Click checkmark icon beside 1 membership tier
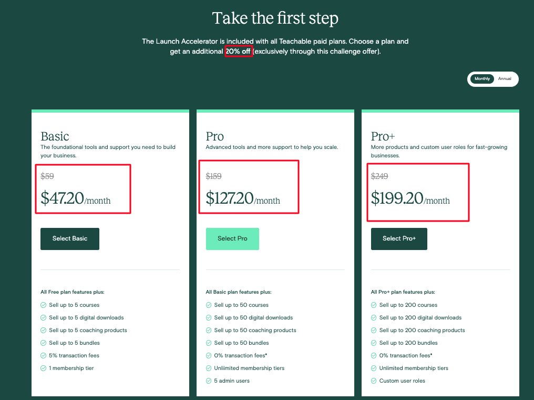534x400 pixels. point(44,368)
